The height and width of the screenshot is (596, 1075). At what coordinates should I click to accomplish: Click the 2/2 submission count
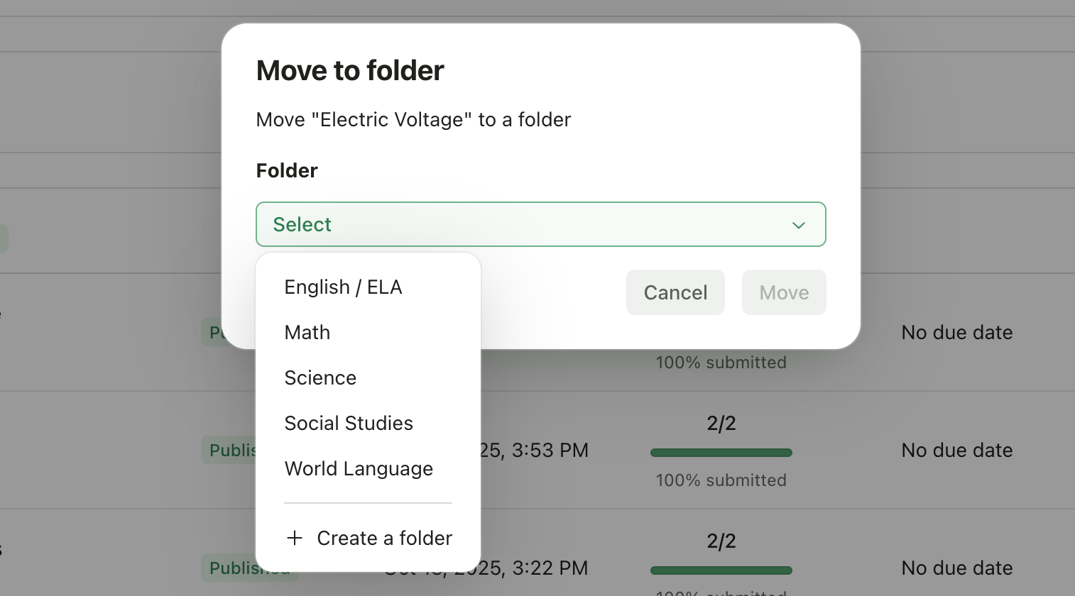pos(721,423)
